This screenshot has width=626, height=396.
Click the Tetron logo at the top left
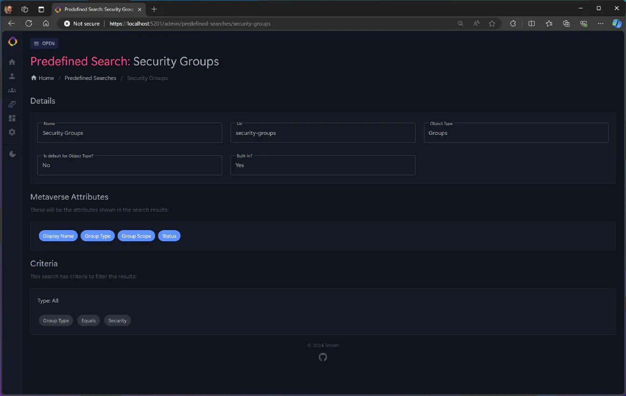(12, 41)
